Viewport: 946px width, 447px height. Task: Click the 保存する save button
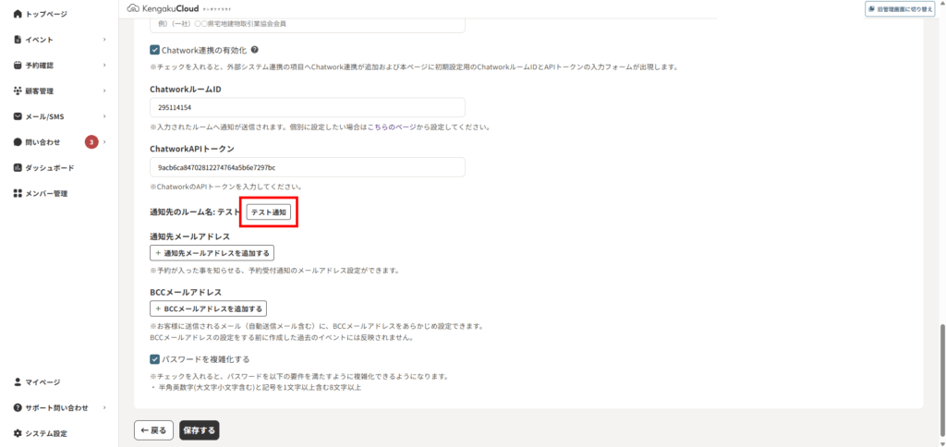tap(200, 430)
